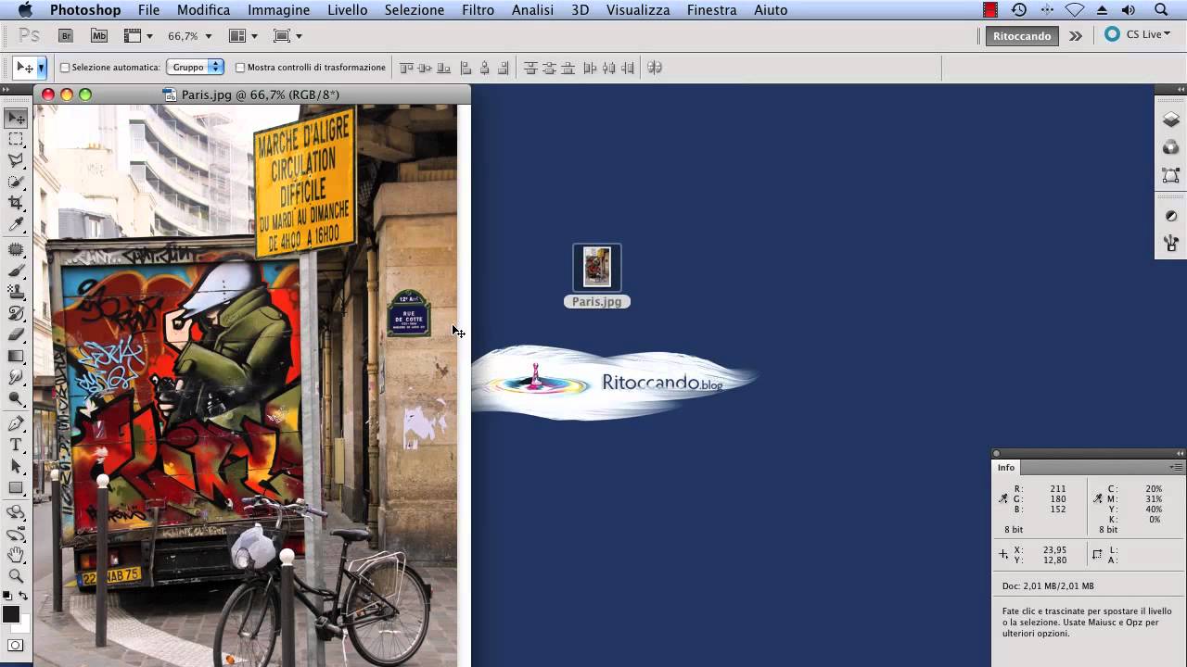Open the Adjustments panel icon

pyautogui.click(x=1170, y=216)
